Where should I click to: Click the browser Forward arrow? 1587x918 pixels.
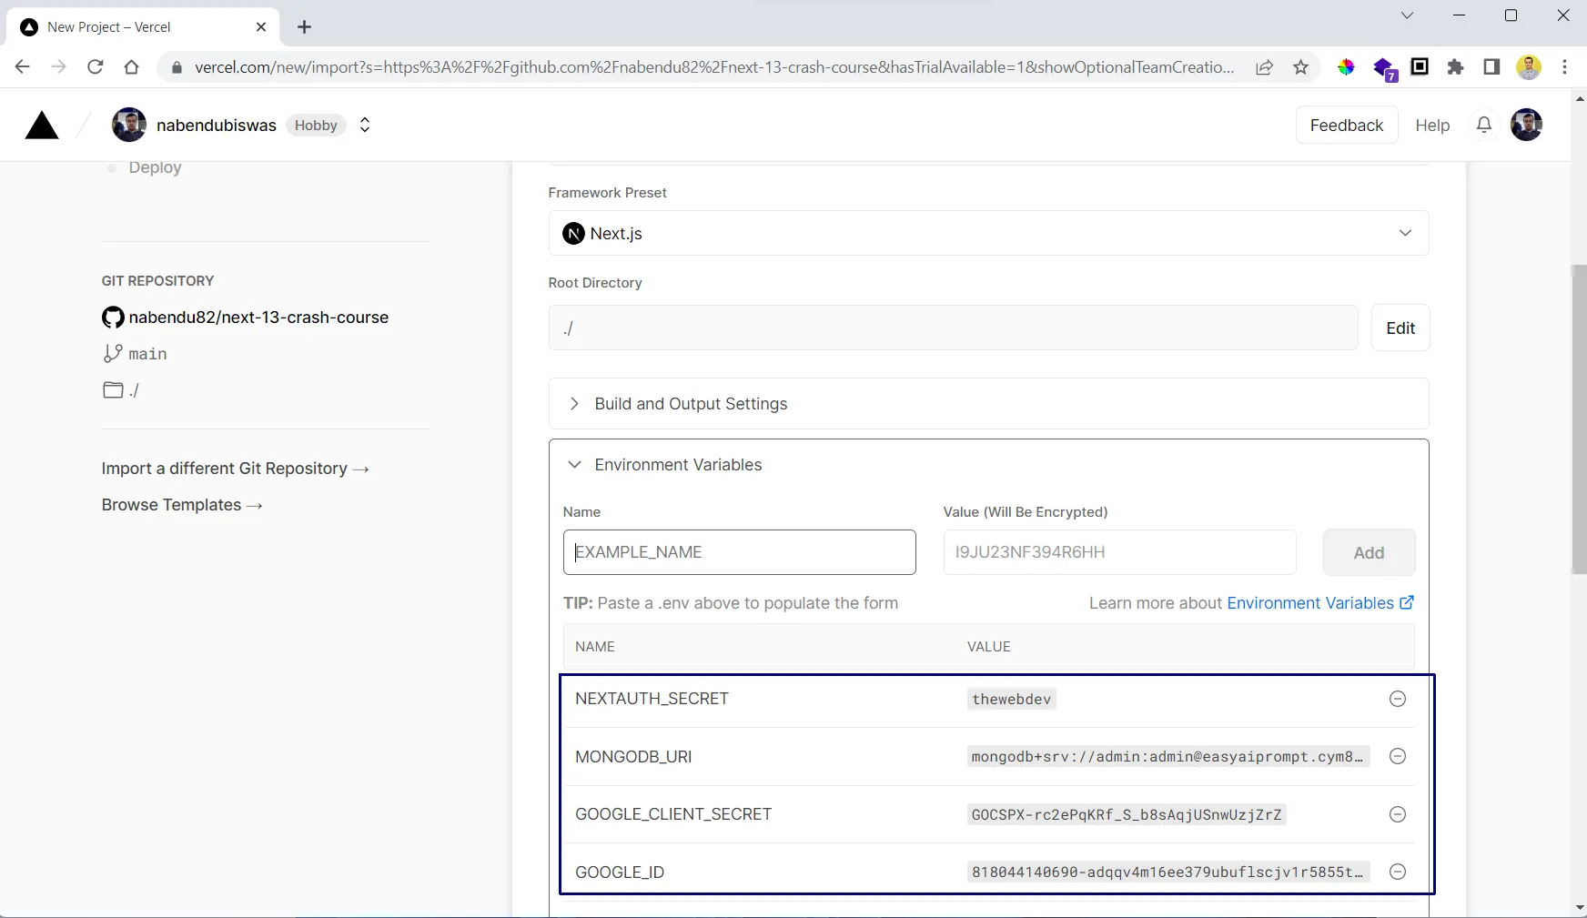[x=59, y=66]
